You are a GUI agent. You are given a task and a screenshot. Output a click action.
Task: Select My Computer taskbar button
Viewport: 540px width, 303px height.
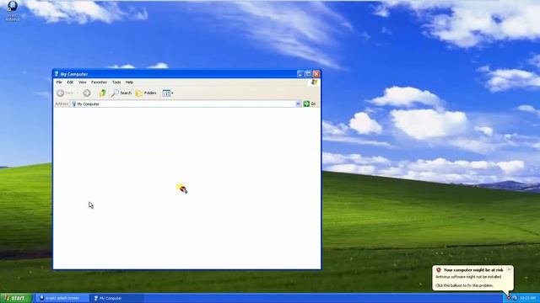coord(116,298)
